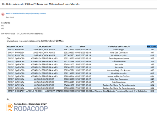
Task: Click 'JOSIARLEM FERREIRA ALVES' in the Patis-Japonvar-Lontra row
Action: (x=44, y=58)
